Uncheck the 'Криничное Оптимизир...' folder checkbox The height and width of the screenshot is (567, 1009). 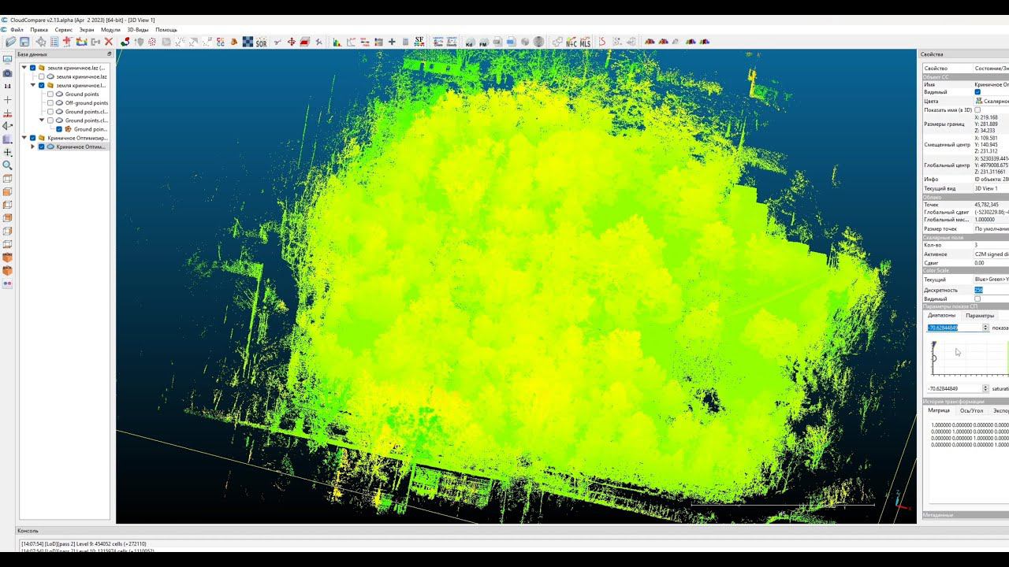point(32,138)
